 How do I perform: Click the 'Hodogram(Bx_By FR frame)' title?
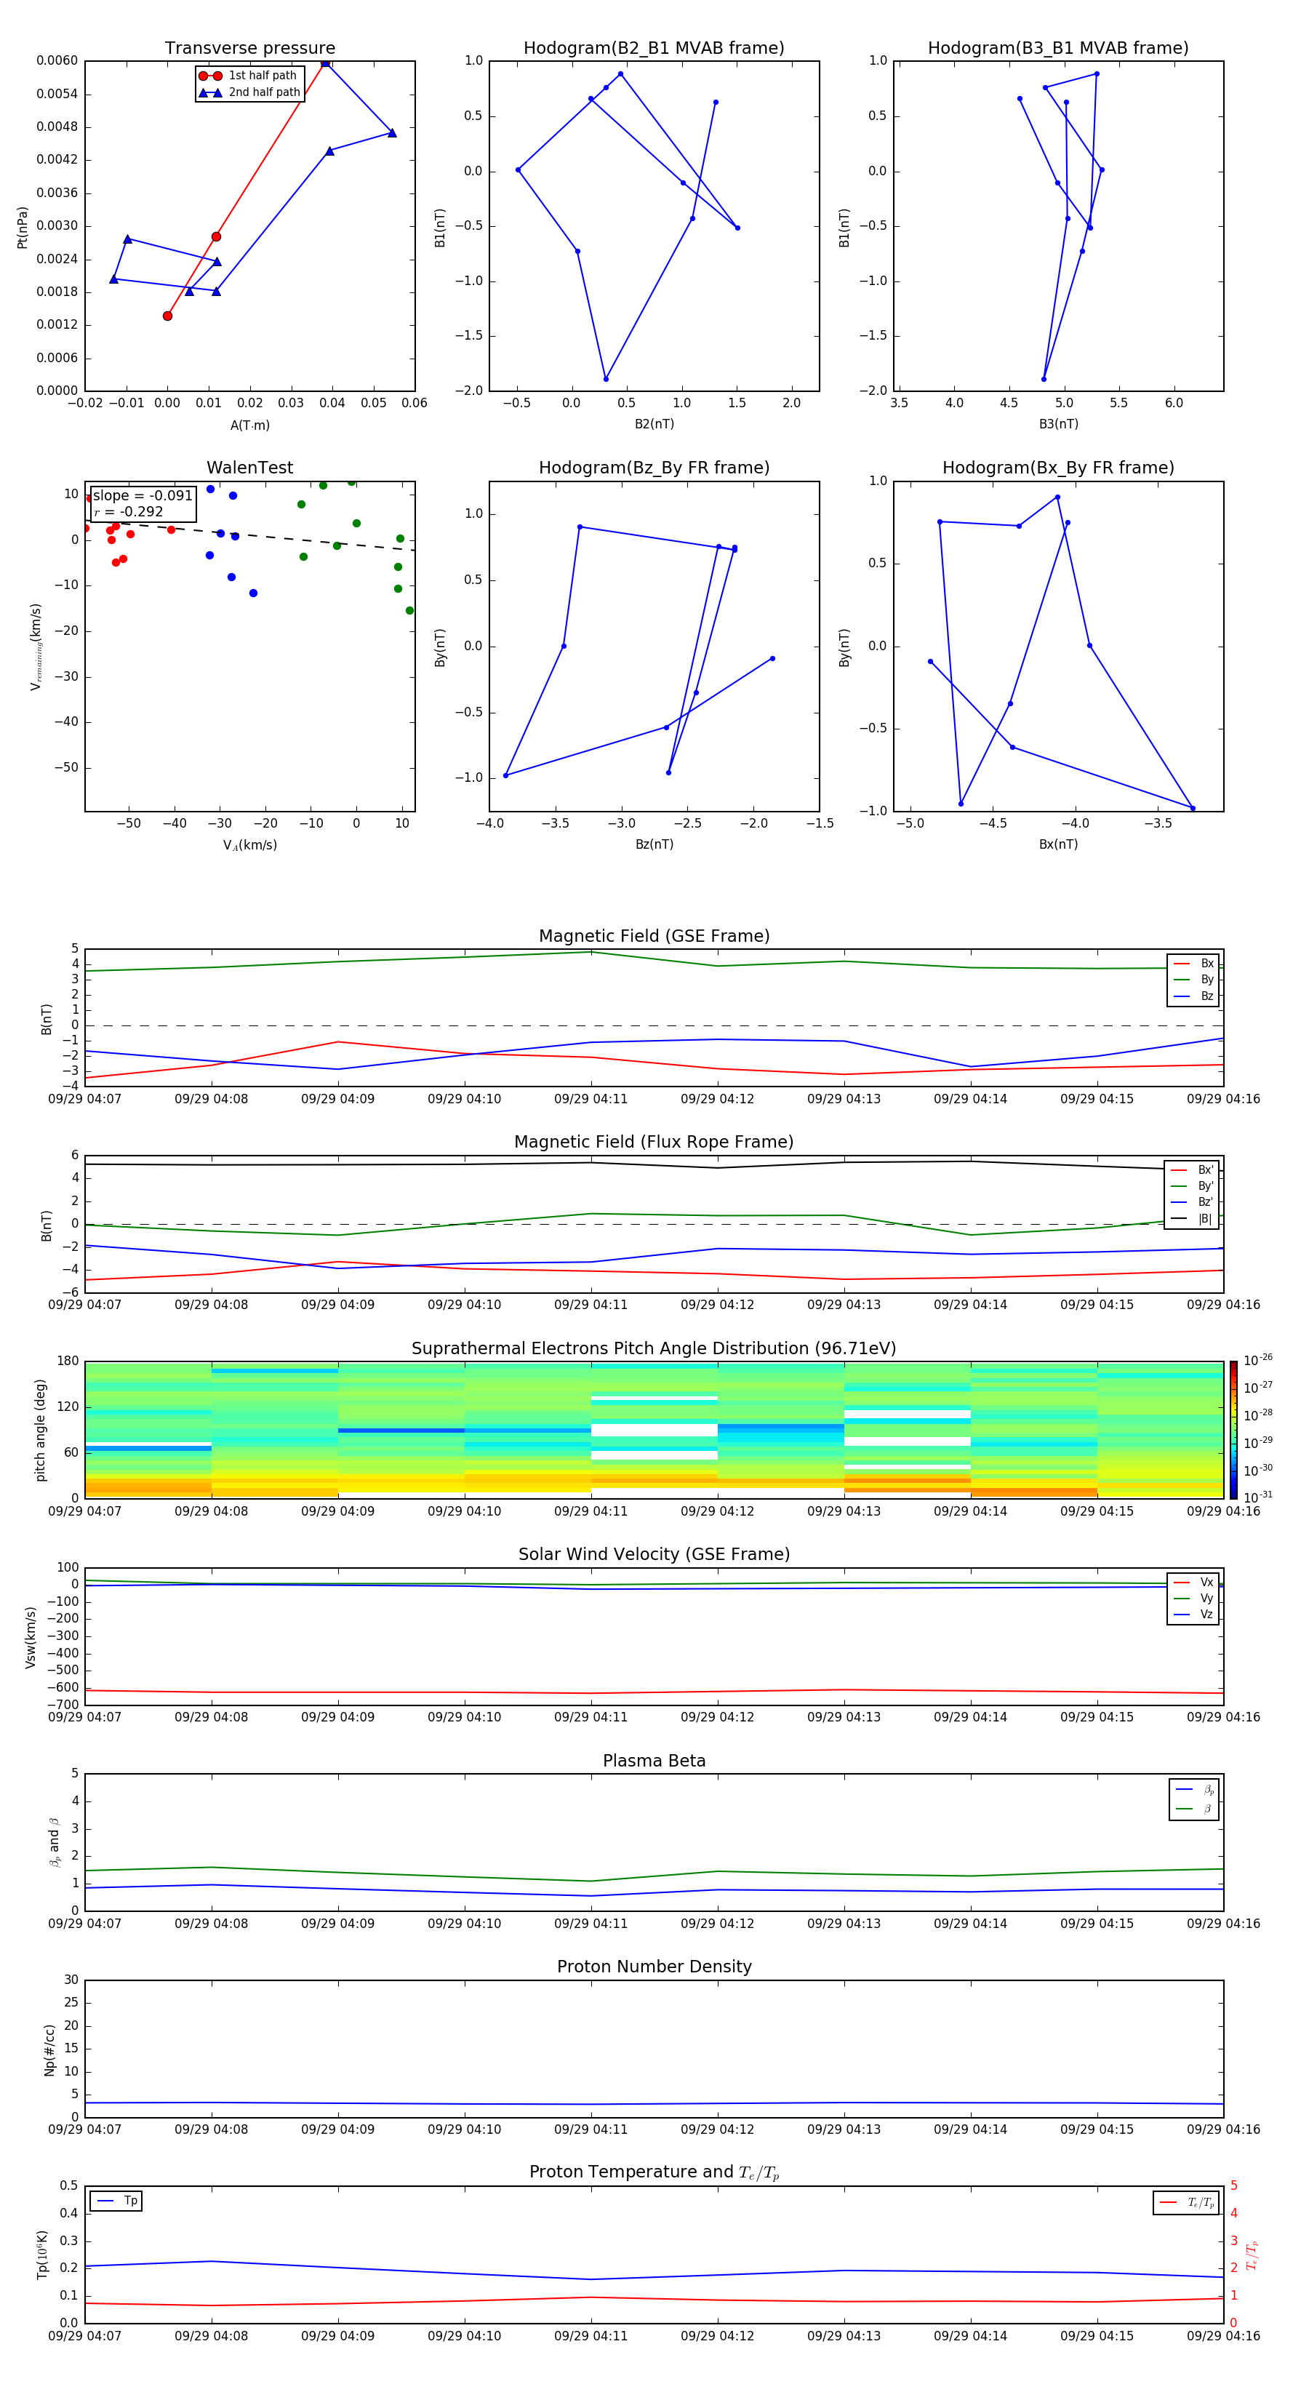tap(1058, 468)
